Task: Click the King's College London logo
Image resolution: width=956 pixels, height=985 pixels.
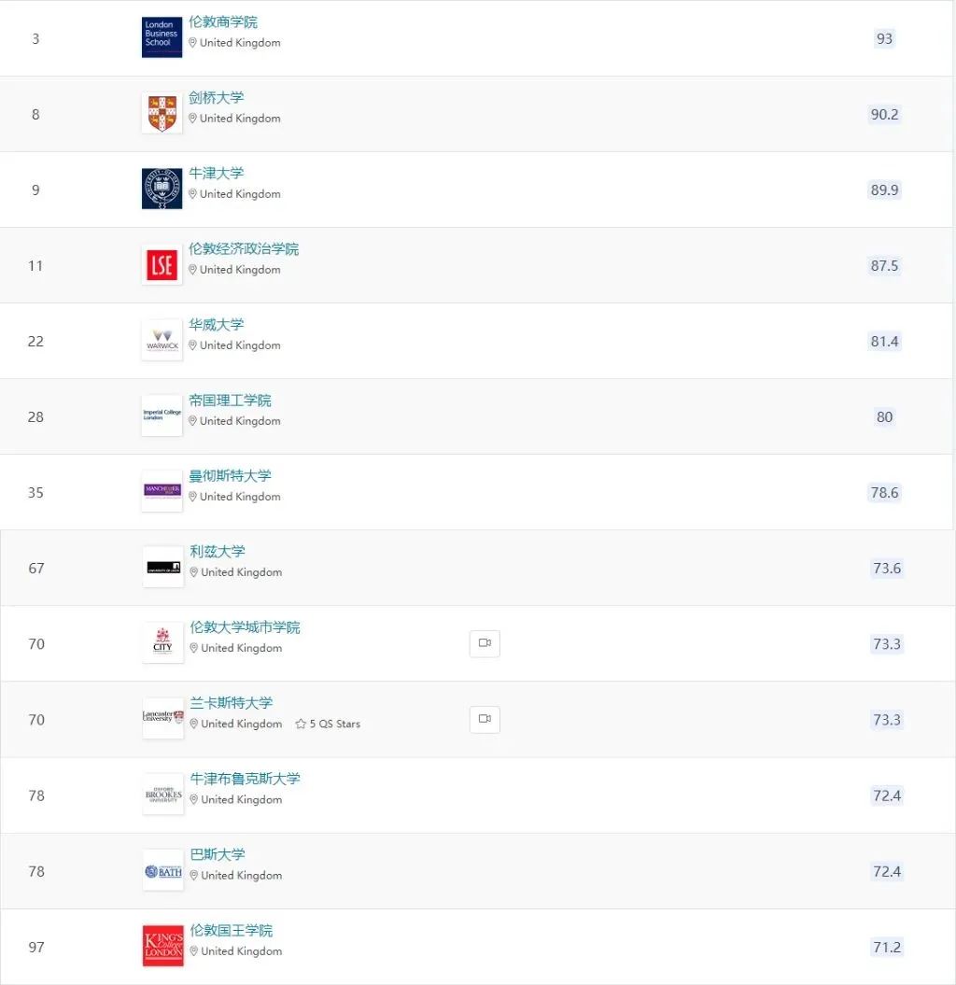Action: (162, 946)
